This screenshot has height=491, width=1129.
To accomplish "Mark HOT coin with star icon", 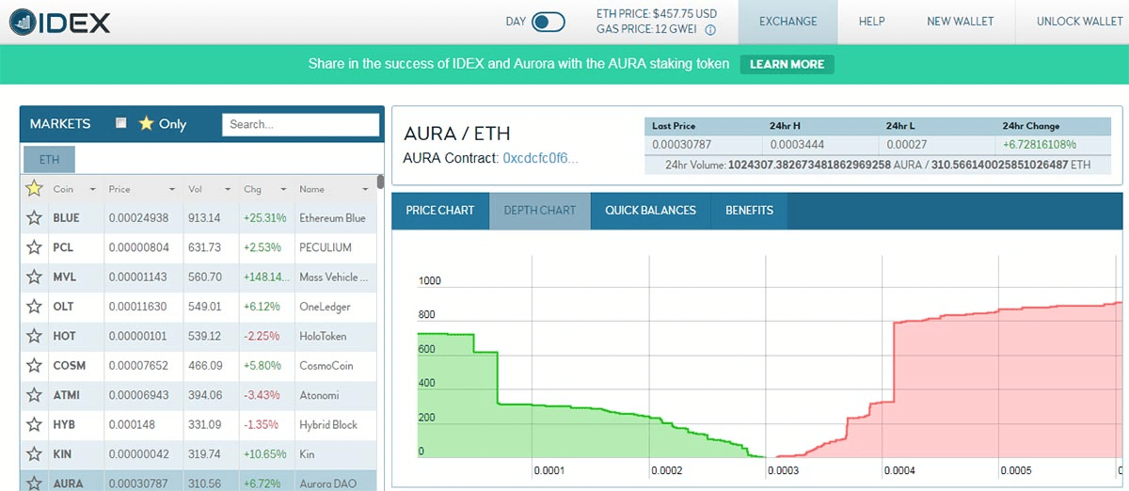I will point(35,336).
